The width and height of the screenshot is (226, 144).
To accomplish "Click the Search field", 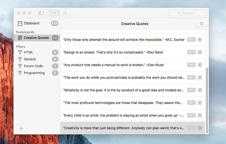I will (x=188, y=13).
